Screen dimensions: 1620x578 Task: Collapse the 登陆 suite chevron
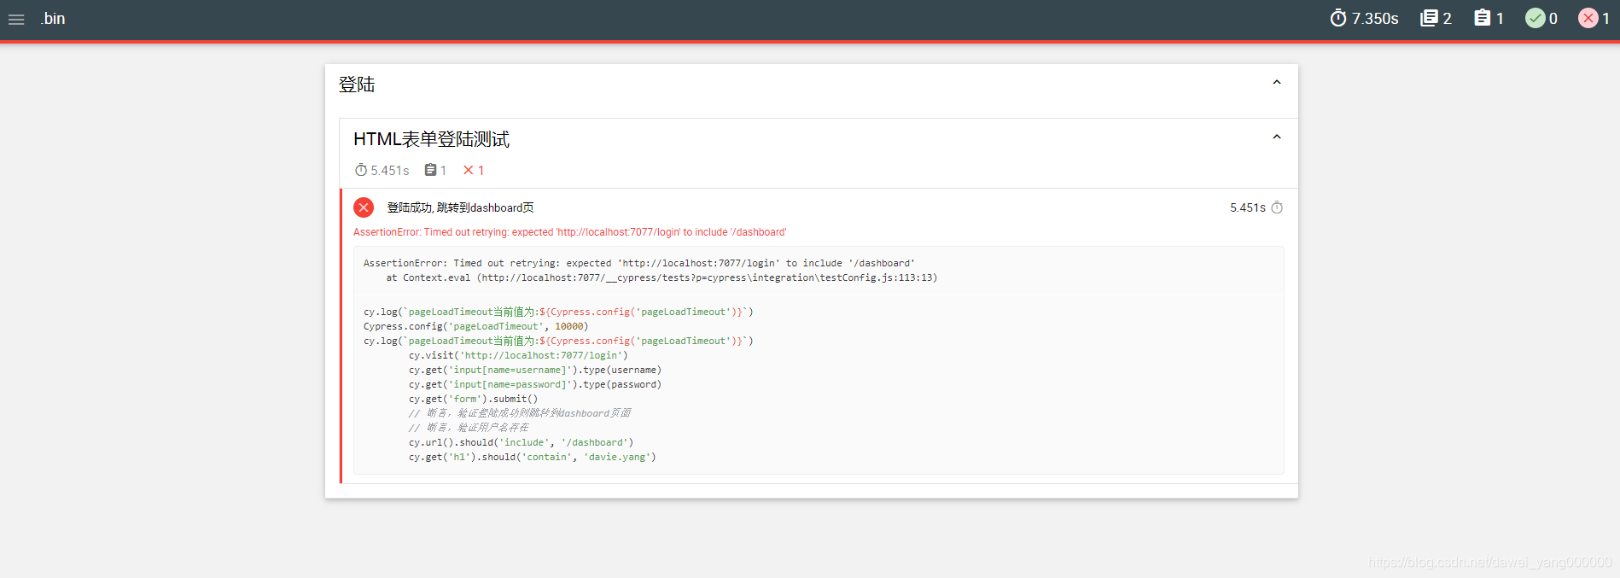[1277, 83]
